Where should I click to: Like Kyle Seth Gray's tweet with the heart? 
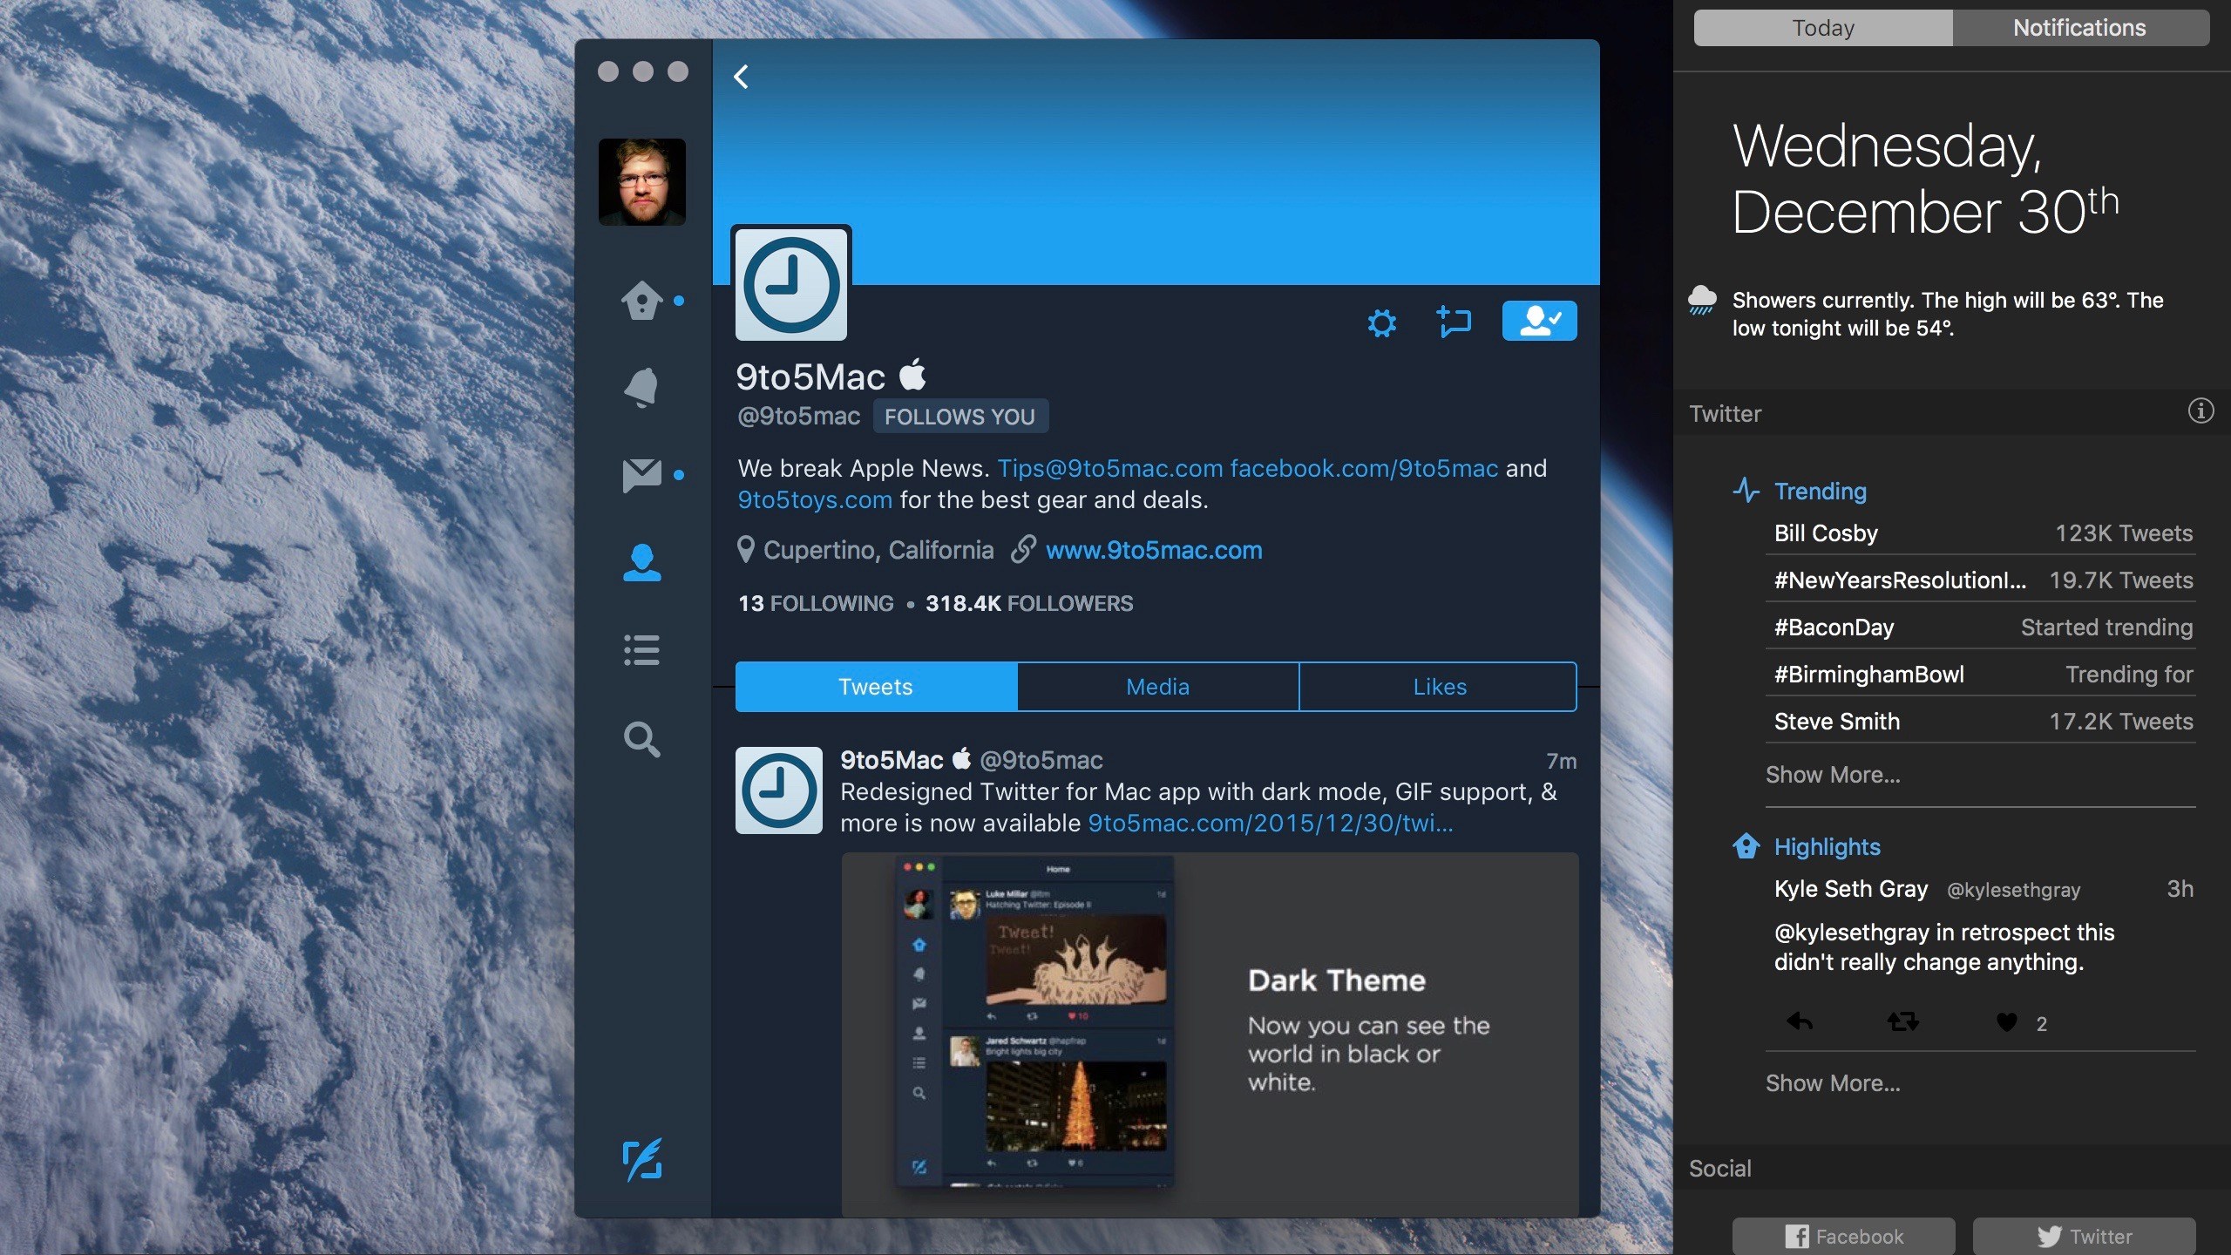coord(2005,1023)
